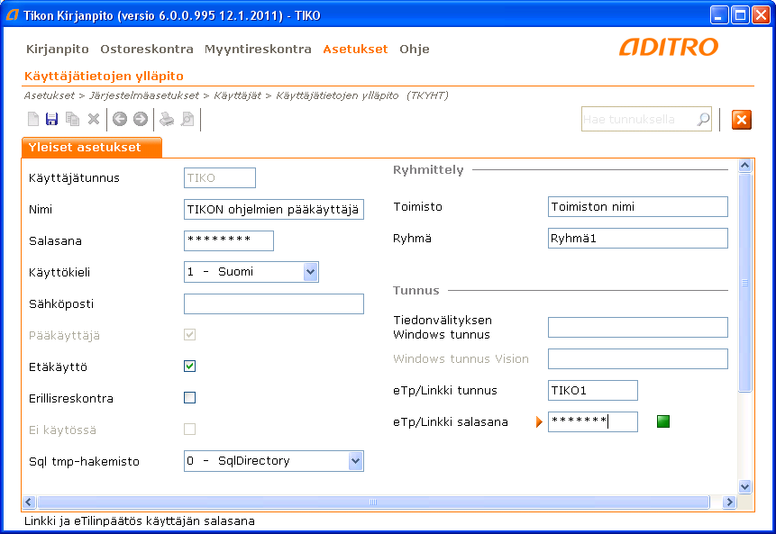776x534 pixels.
Task: Click the Ryhmittely section heading
Action: coord(428,170)
